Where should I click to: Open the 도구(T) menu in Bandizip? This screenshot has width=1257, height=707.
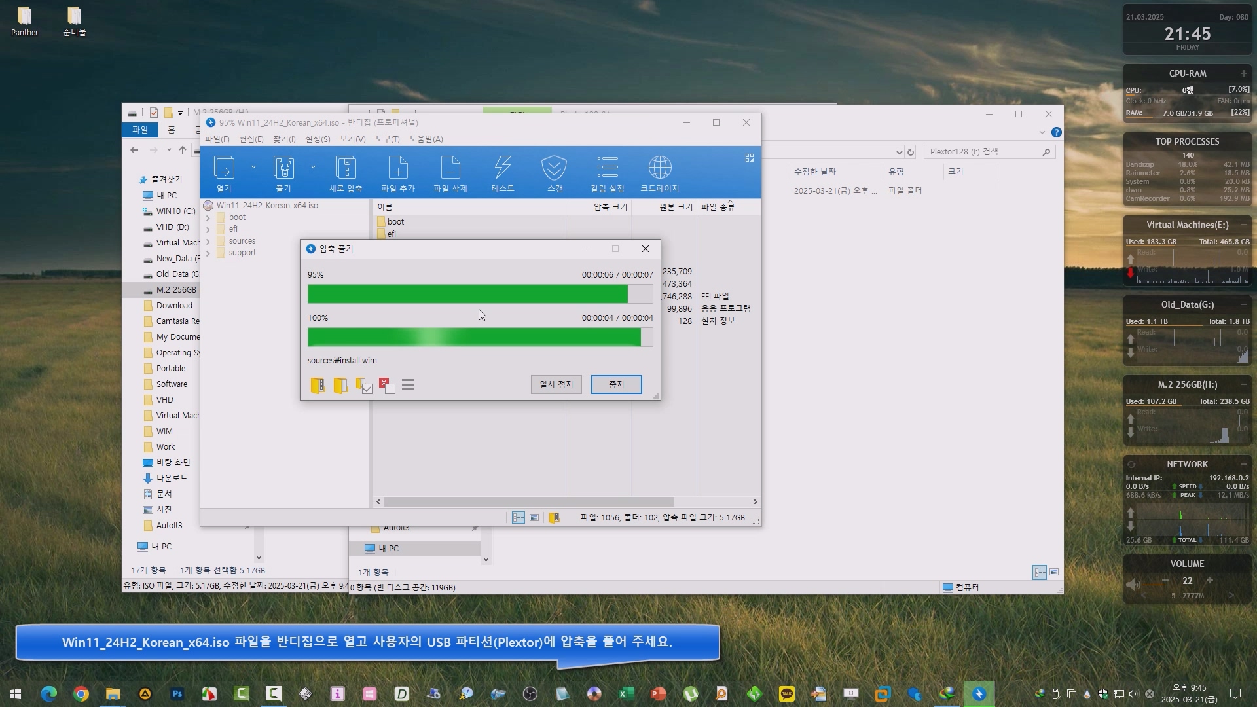(x=387, y=139)
